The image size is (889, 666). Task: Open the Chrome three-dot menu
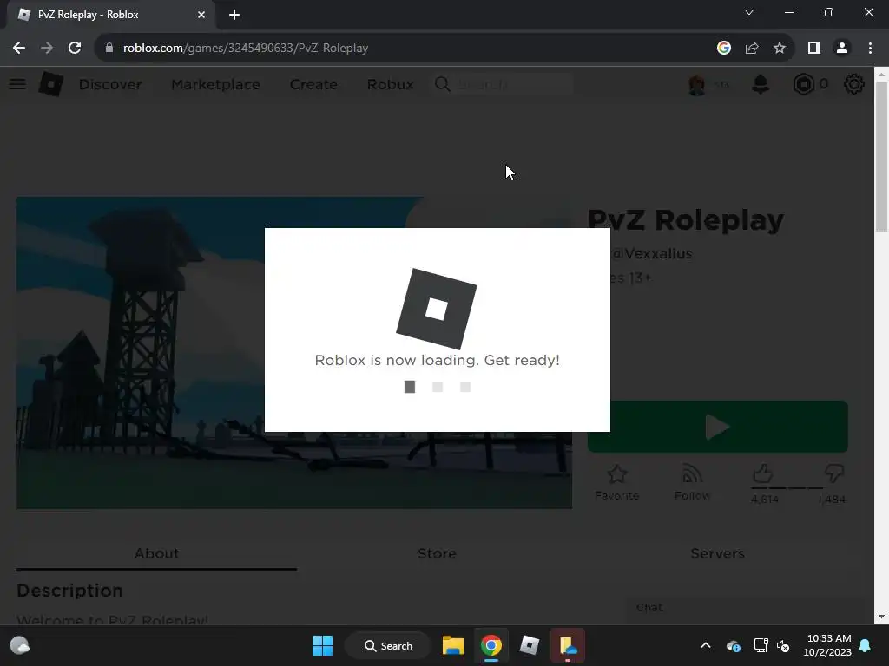pos(870,49)
